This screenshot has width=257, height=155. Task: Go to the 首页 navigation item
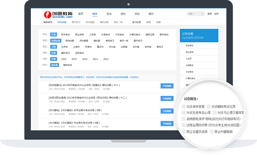click(81, 14)
